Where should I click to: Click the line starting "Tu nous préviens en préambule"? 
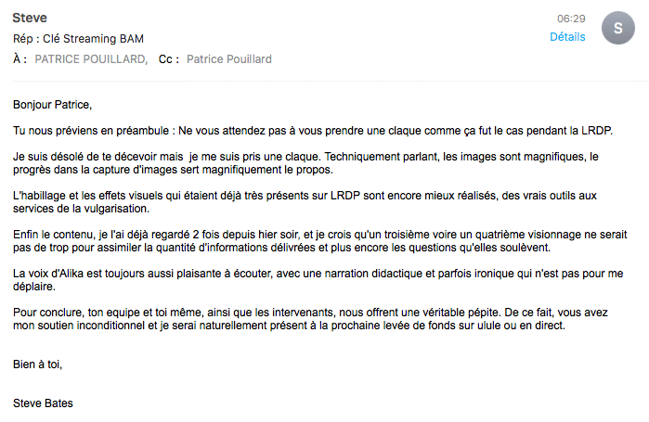click(x=313, y=131)
